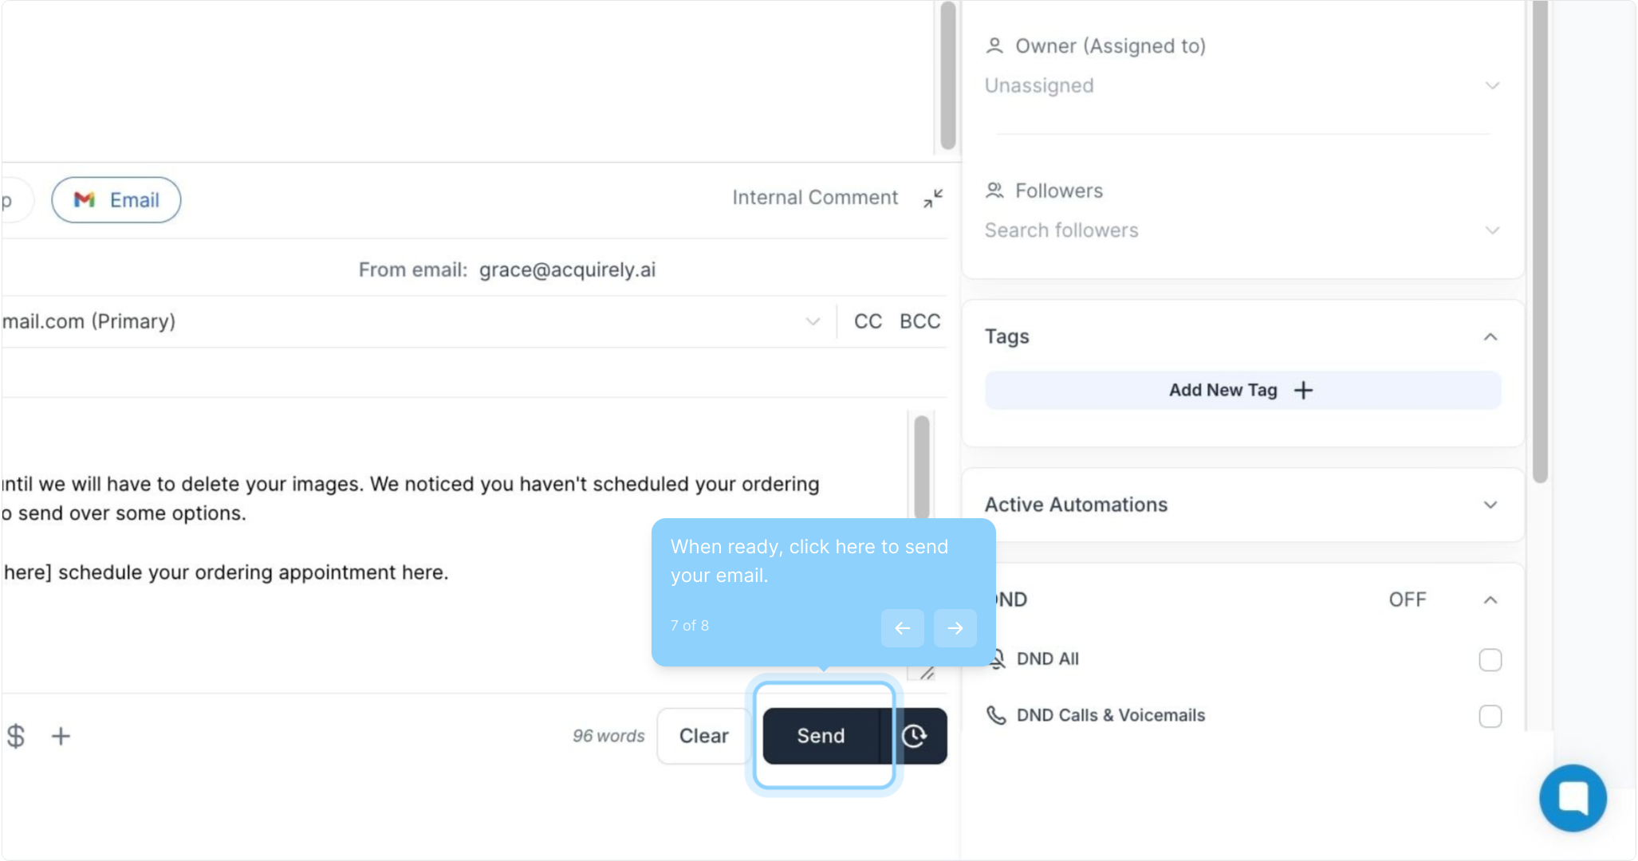Select the Email channel tab
Viewport: 1638px width, 861px height.
[x=116, y=200]
